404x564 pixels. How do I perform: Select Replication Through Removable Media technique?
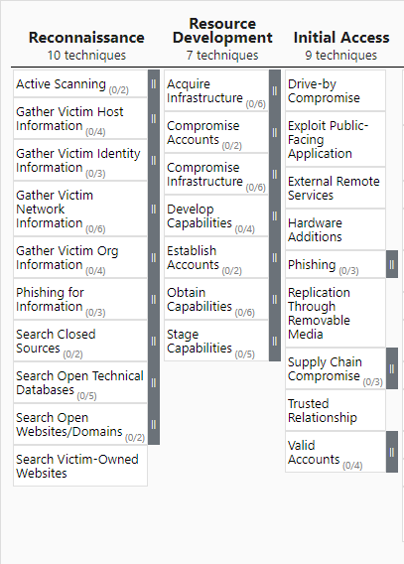tap(336, 313)
